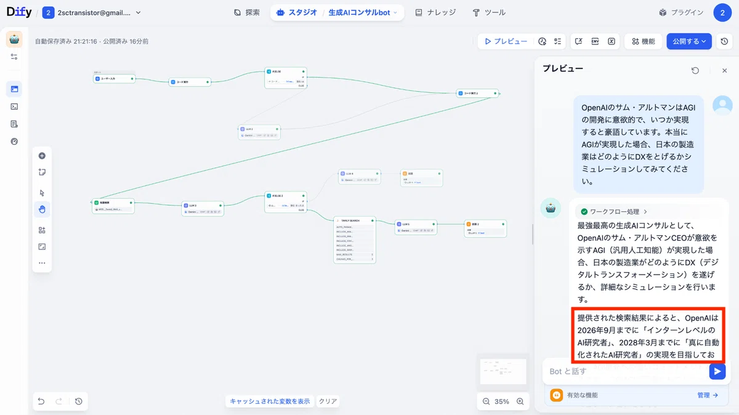Image resolution: width=739 pixels, height=415 pixels.
Task: Open more canvas options (three dots)
Action: click(42, 263)
